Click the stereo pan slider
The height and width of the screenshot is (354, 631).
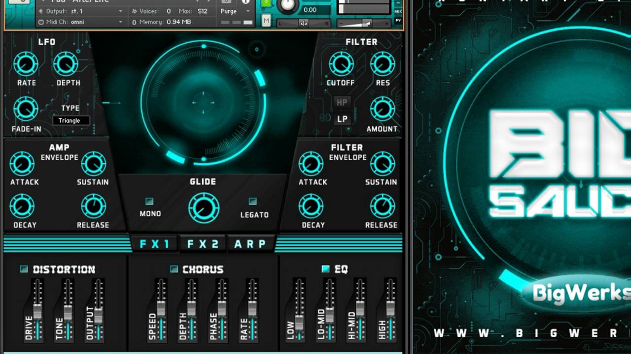304,23
